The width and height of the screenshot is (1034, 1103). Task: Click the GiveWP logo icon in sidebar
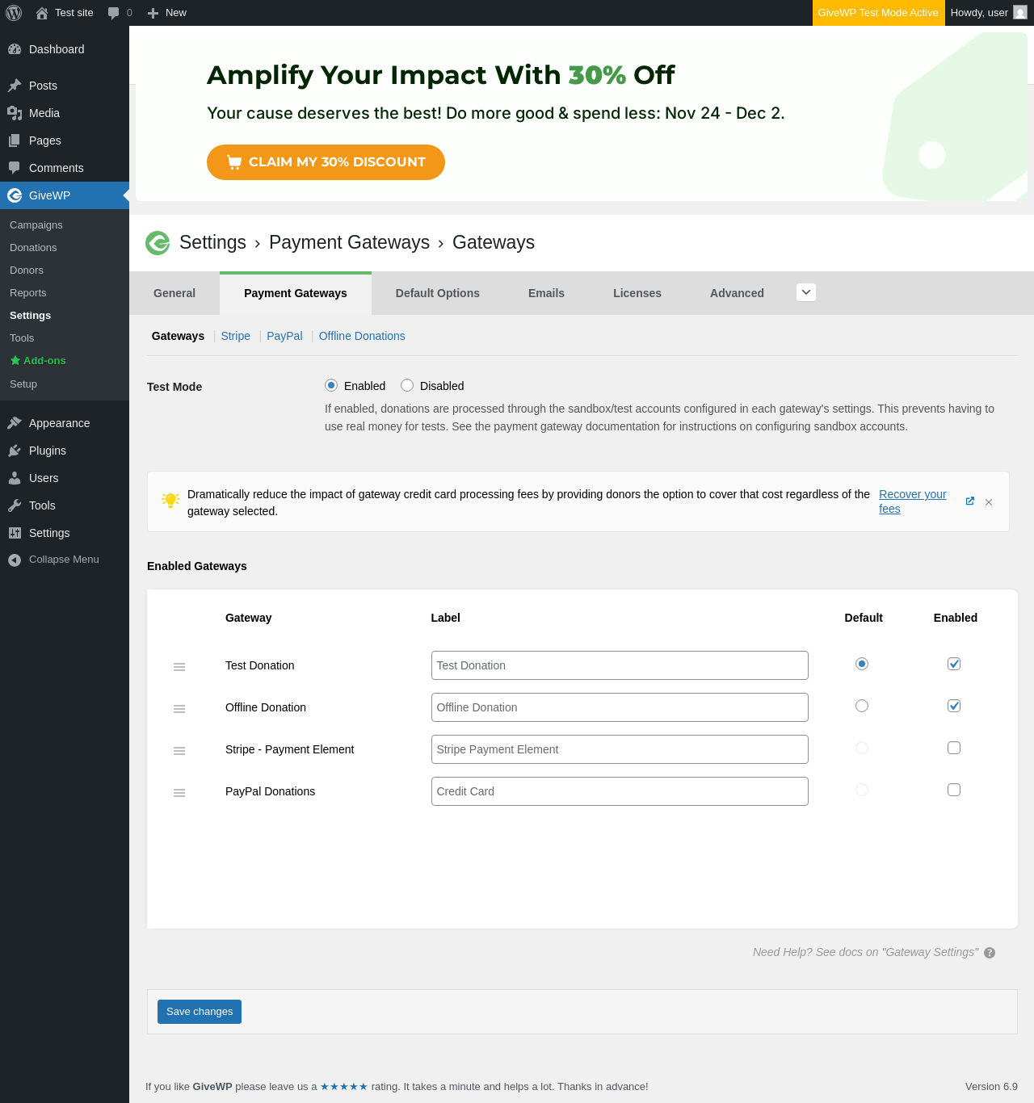click(15, 195)
